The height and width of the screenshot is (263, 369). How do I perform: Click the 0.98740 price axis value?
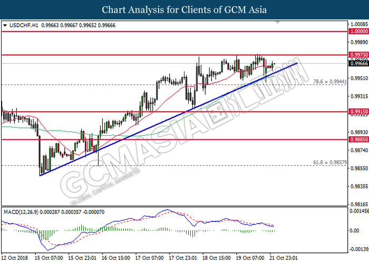[359, 150]
